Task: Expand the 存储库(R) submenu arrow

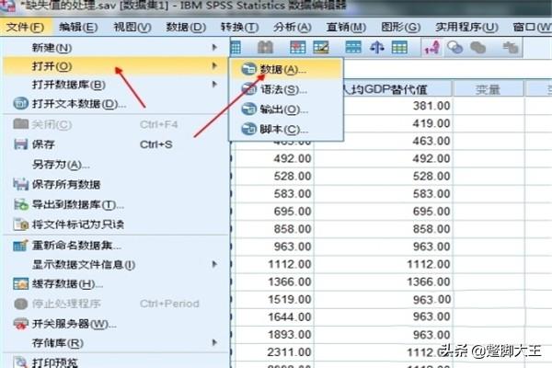Action: tap(214, 342)
